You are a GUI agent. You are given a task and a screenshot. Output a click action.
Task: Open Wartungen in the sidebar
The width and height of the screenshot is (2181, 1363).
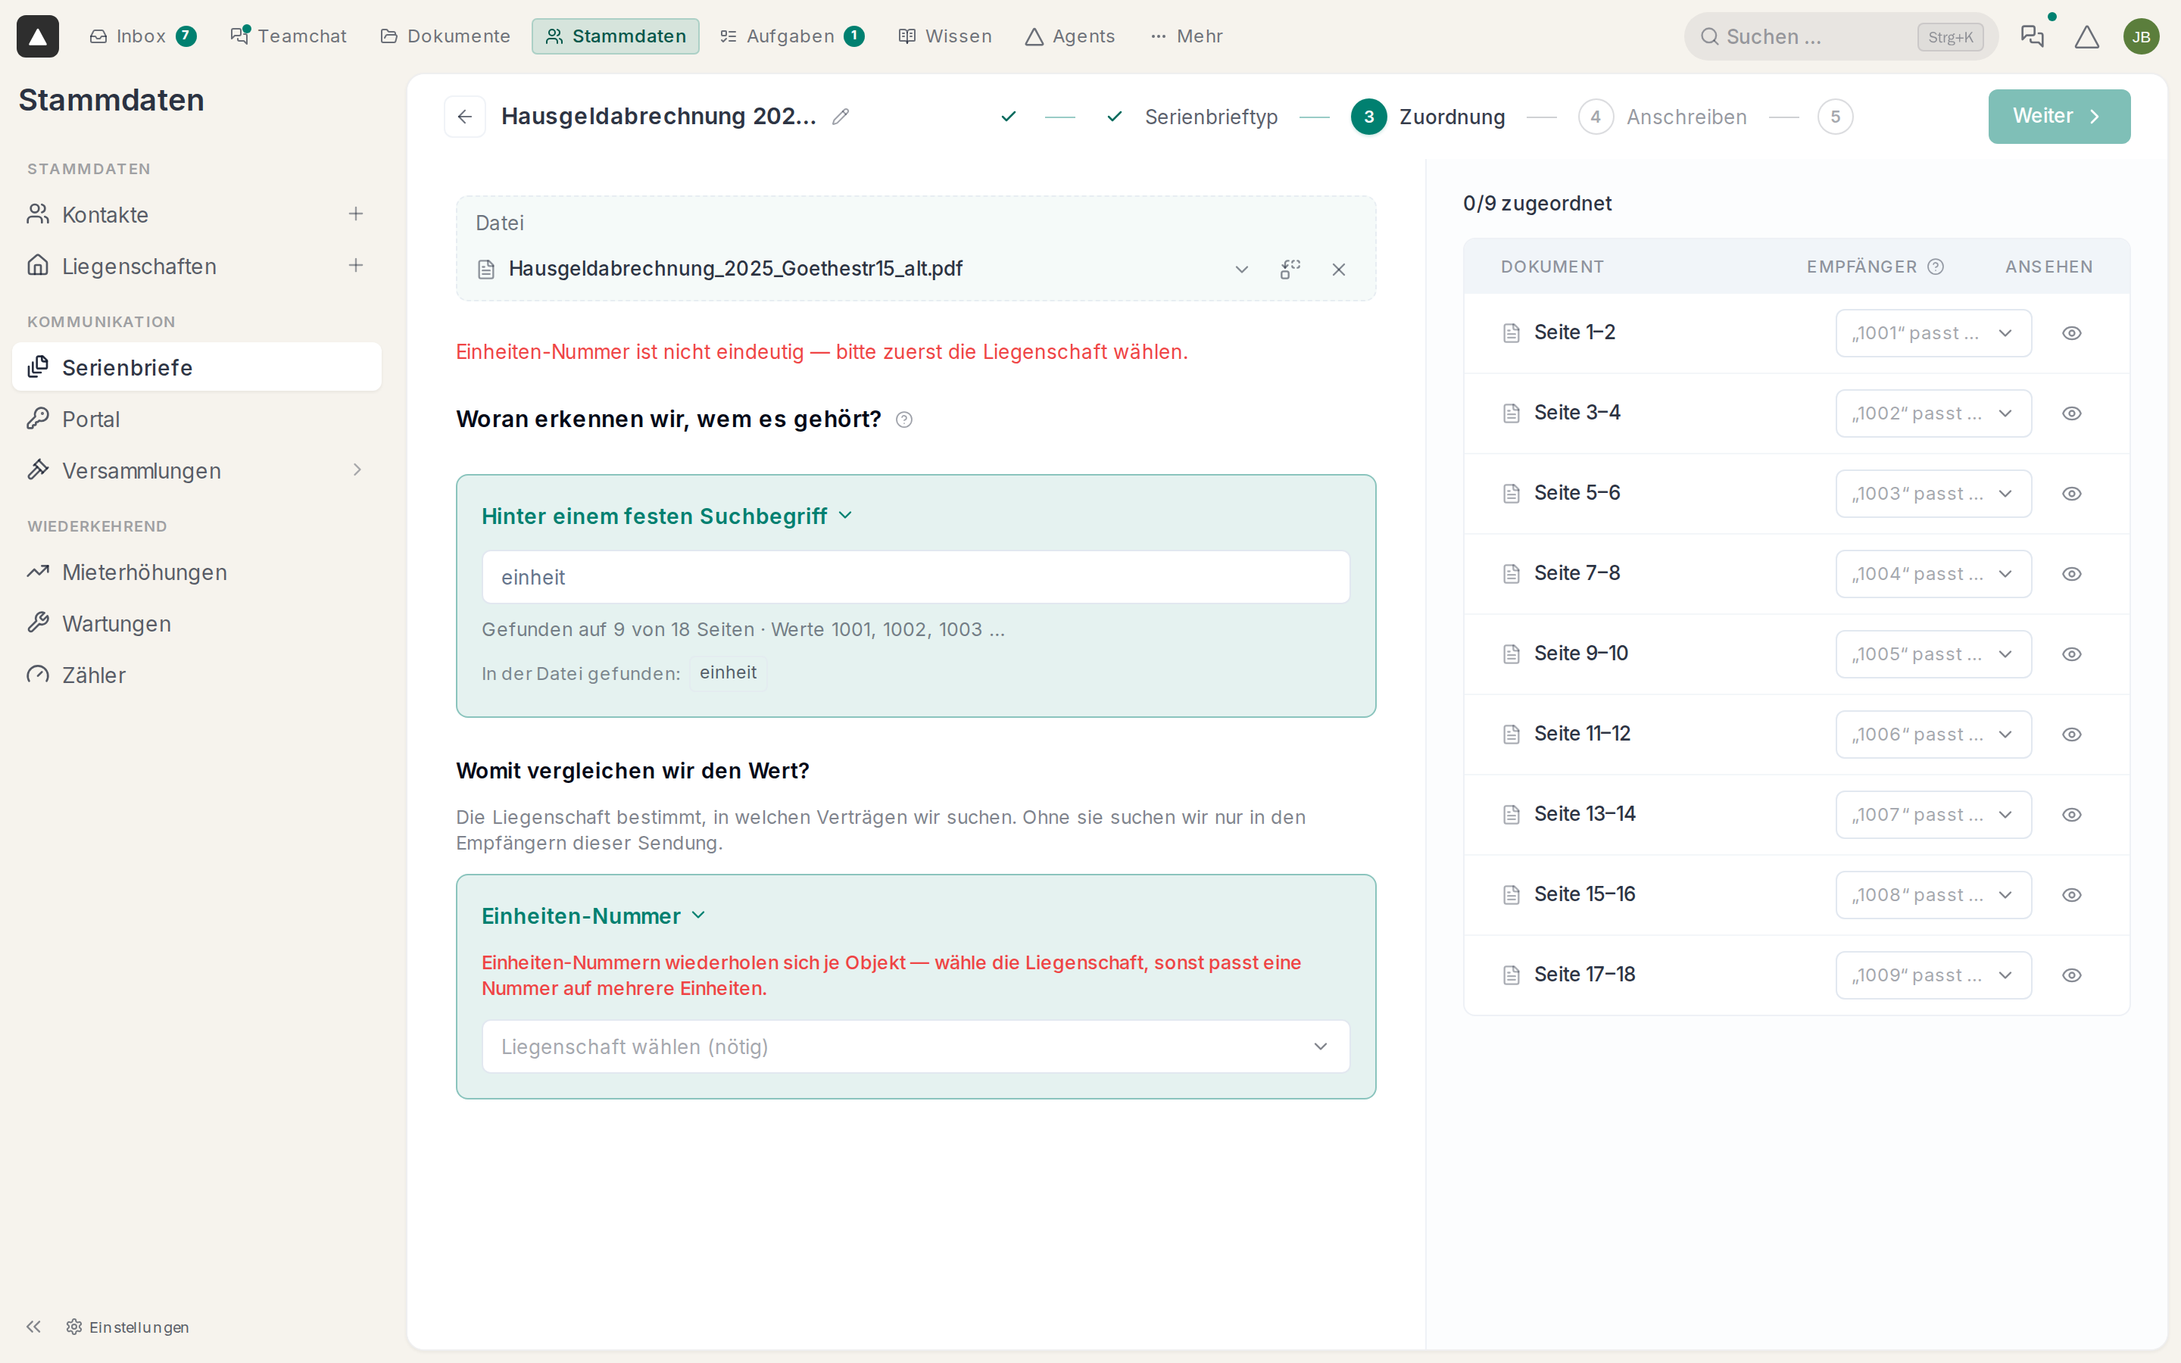196,624
